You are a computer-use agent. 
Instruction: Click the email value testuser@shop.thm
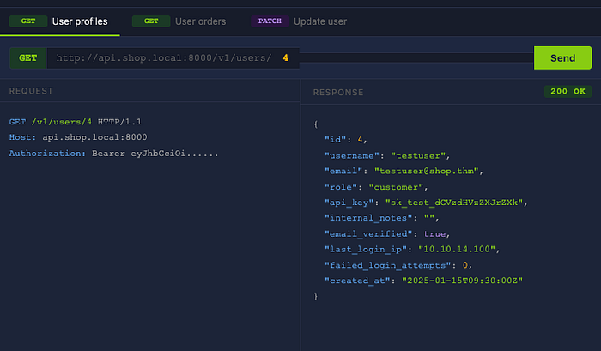coord(426,171)
